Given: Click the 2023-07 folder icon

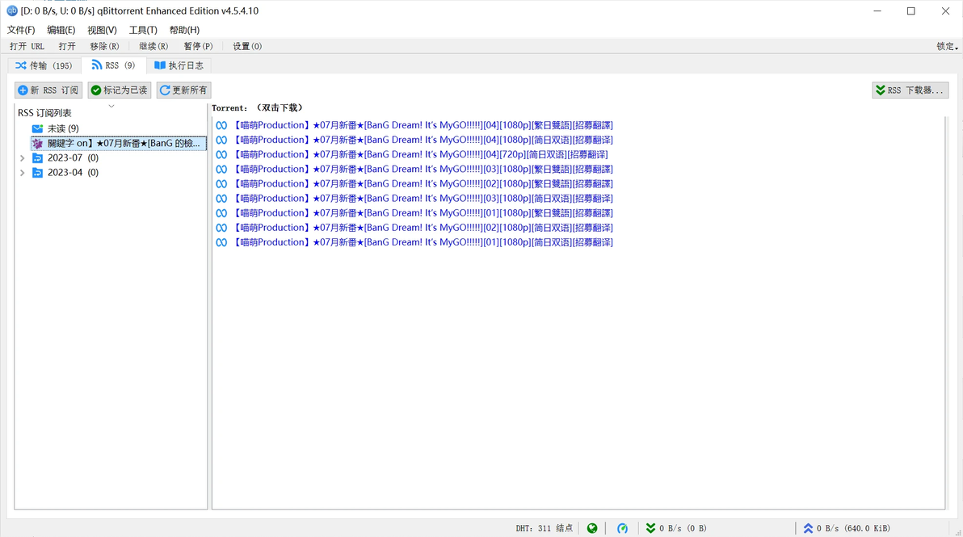Looking at the screenshot, I should pyautogui.click(x=37, y=157).
